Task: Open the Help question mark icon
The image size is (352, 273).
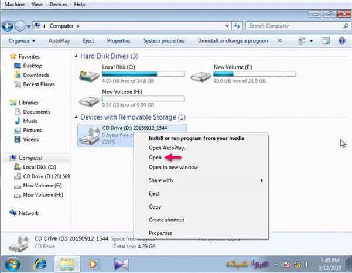Action: 341,41
